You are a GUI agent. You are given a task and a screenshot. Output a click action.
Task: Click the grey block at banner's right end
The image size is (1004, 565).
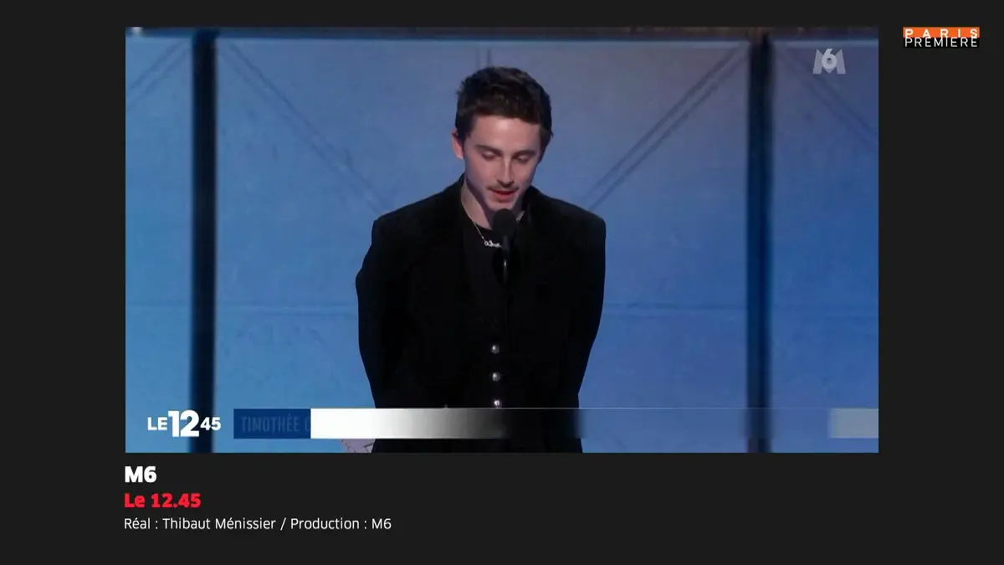click(x=853, y=424)
